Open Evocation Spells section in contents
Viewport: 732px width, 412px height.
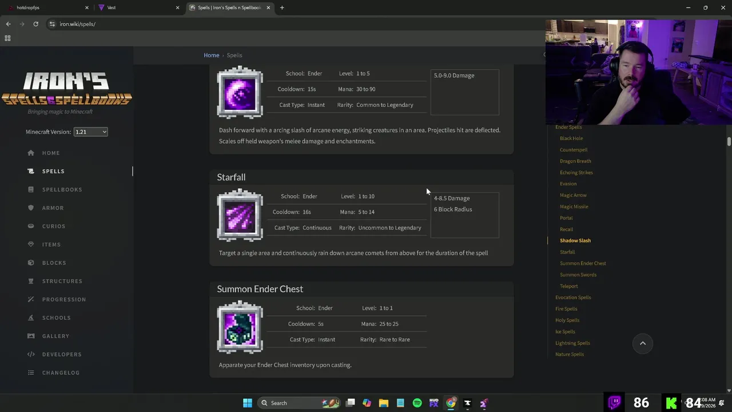(573, 298)
